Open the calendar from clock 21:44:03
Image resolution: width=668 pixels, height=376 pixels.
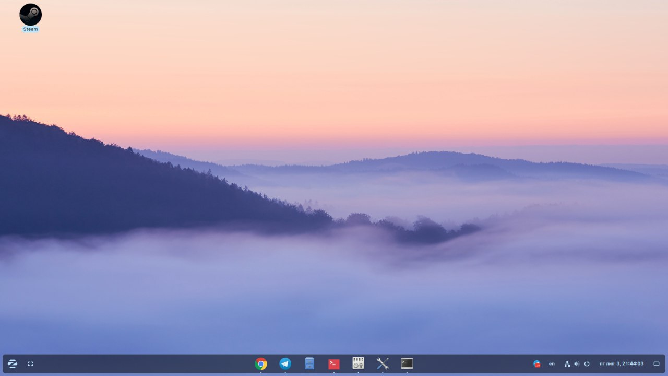[622, 363]
